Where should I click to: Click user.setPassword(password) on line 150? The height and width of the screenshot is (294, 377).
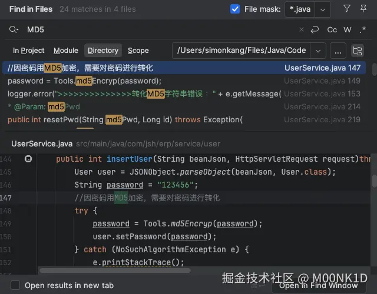(154, 236)
